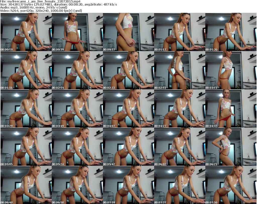Pick the thumbnail marked 00:00:57
The image size is (257, 204).
pyautogui.click(x=128, y=32)
